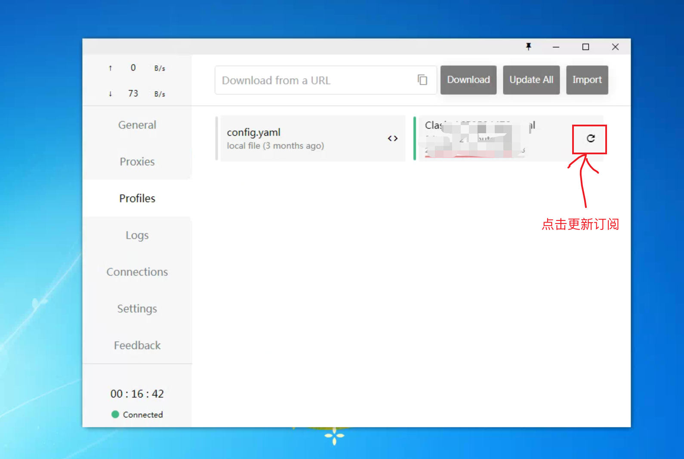This screenshot has height=459, width=684.
Task: Select the Profiles tab
Action: (137, 199)
